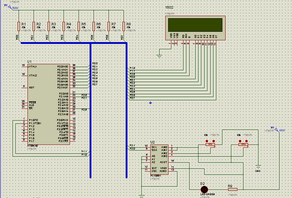The width and height of the screenshot is (292, 198).
Task: Click the D2 green LED symbol
Action: [x=205, y=190]
